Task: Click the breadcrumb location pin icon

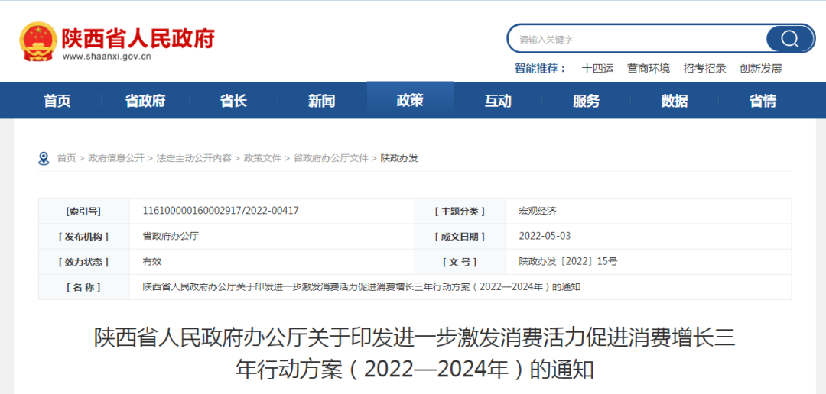Action: coord(44,158)
